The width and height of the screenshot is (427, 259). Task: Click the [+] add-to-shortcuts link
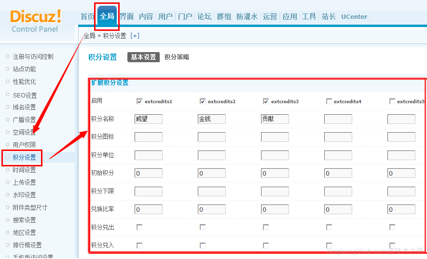point(135,36)
